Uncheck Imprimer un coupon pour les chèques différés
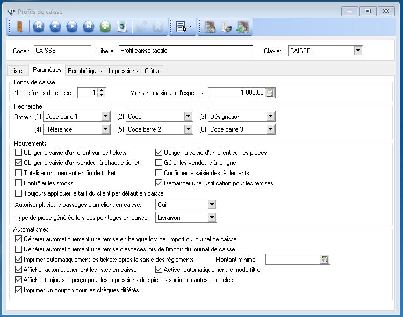This screenshot has width=403, height=317. point(18,290)
